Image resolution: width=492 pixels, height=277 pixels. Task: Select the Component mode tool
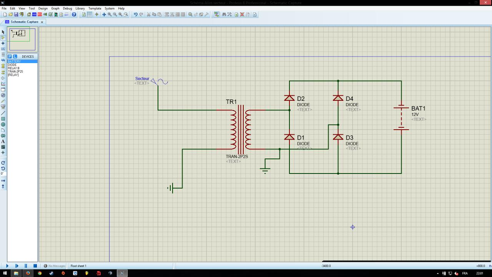click(x=3, y=38)
